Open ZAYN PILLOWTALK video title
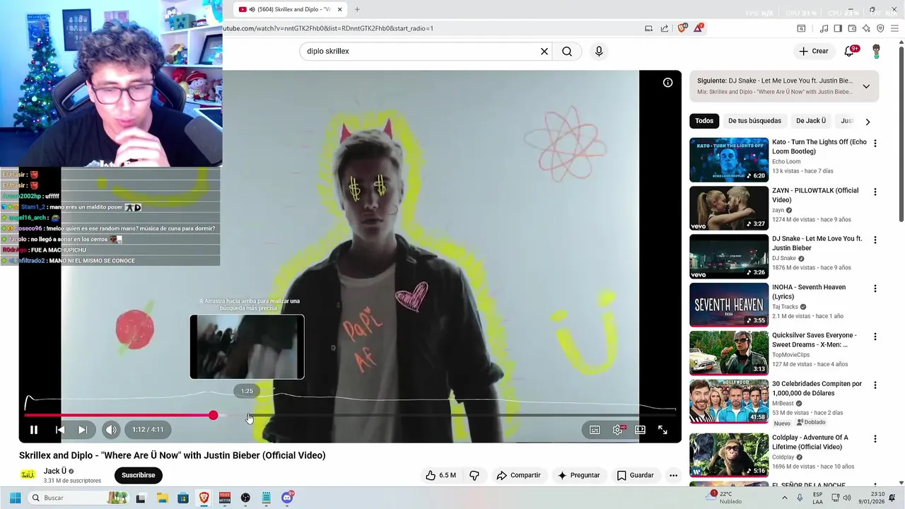The height and width of the screenshot is (509, 905). pos(815,195)
